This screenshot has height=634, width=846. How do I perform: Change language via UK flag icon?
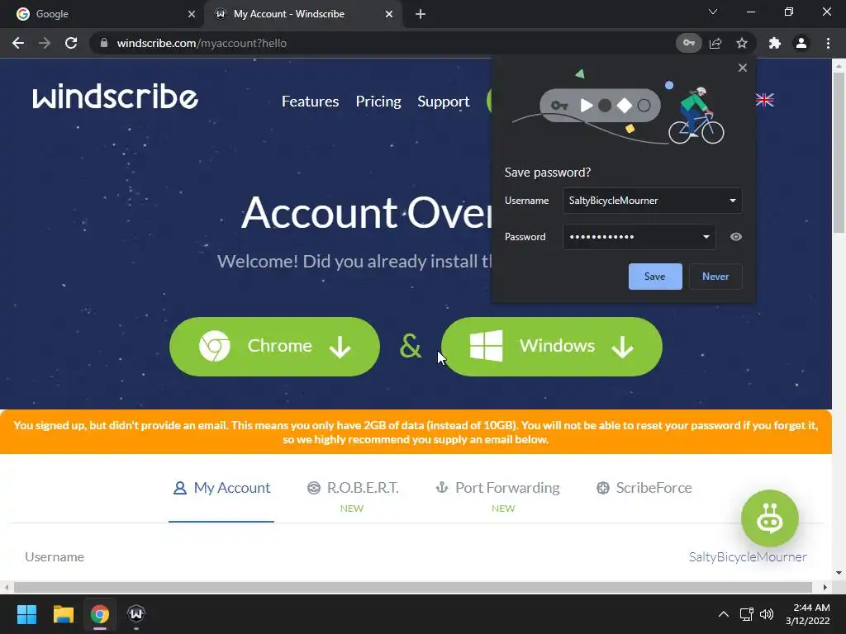(x=764, y=100)
